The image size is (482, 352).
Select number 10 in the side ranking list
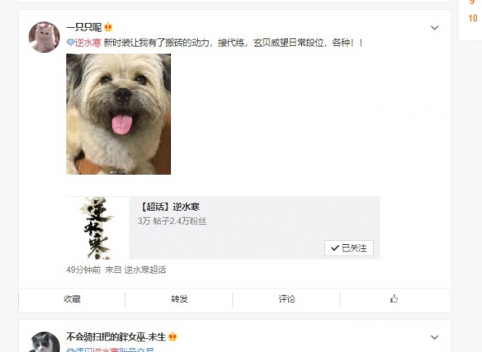pos(473,18)
